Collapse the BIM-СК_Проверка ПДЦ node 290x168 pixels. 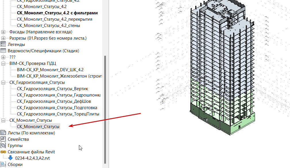coord(3,63)
